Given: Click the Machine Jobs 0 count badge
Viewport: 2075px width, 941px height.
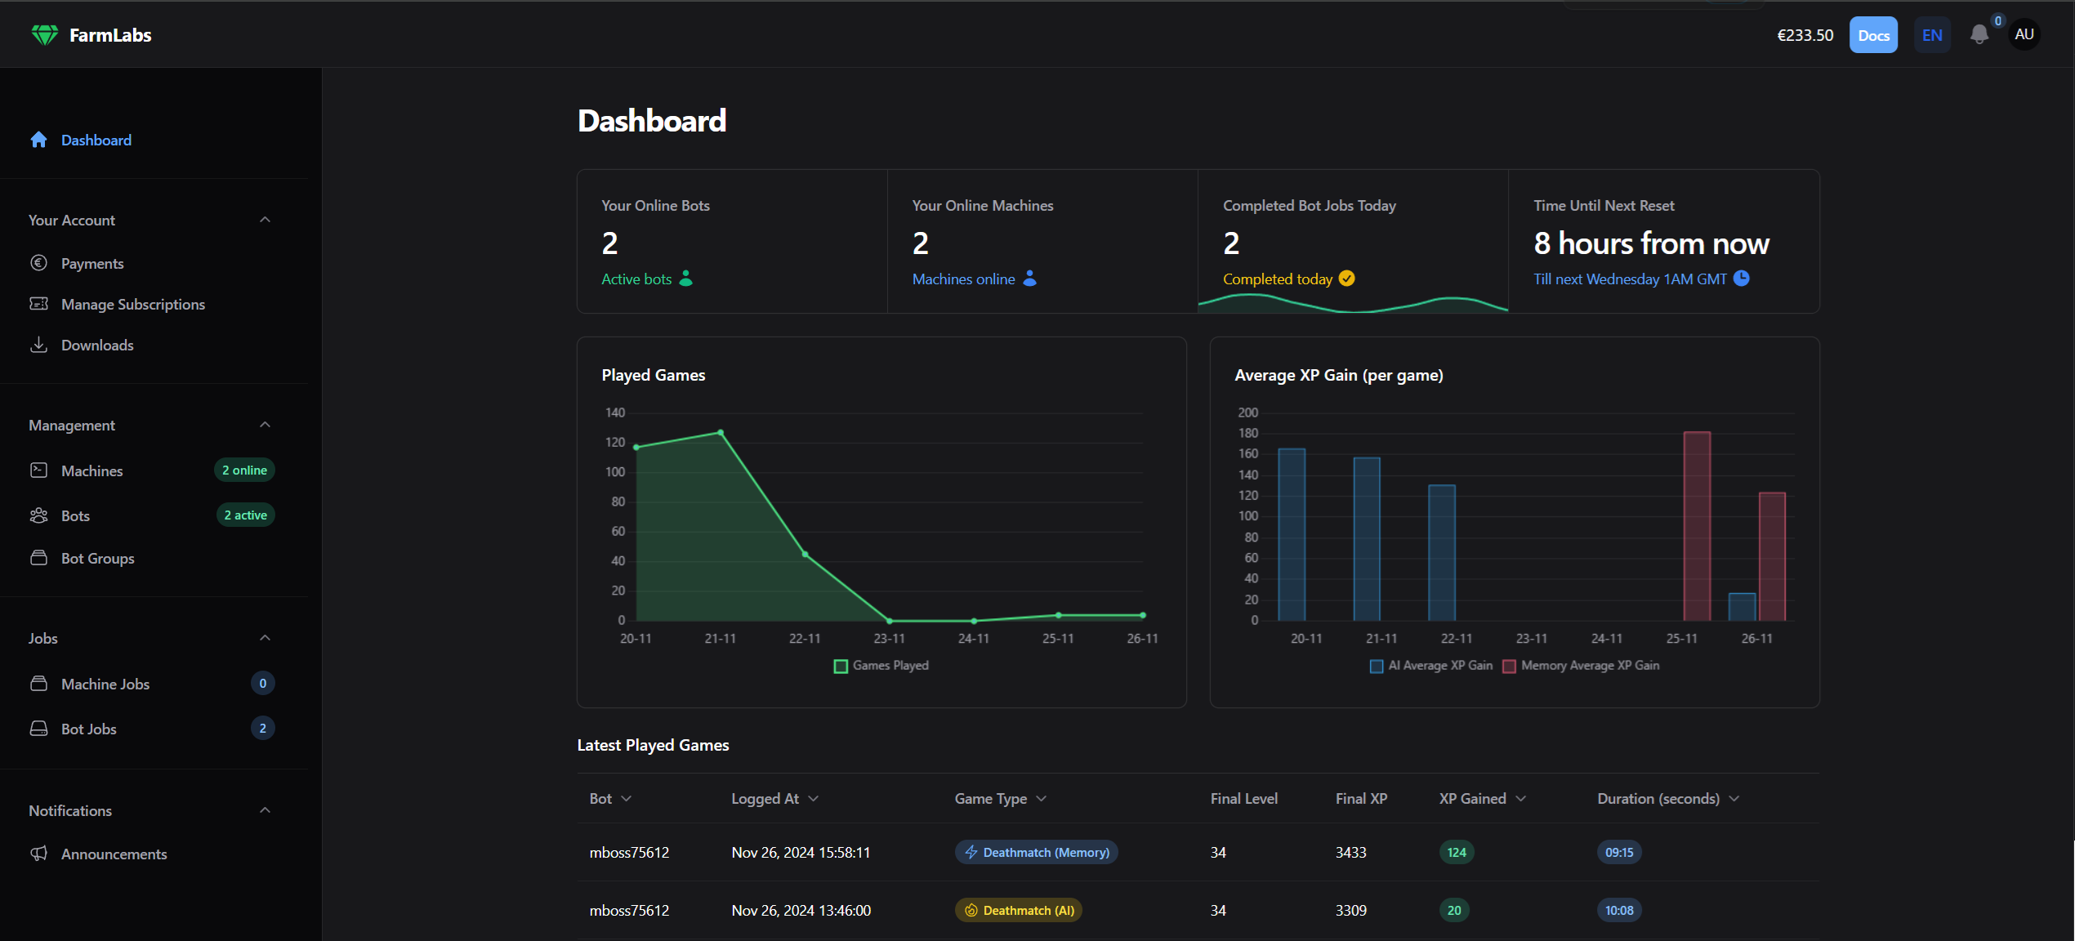Looking at the screenshot, I should point(262,684).
